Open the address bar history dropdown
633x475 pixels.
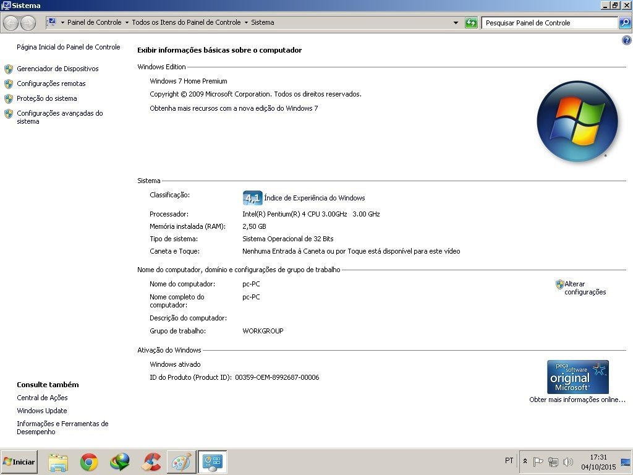pyautogui.click(x=456, y=23)
